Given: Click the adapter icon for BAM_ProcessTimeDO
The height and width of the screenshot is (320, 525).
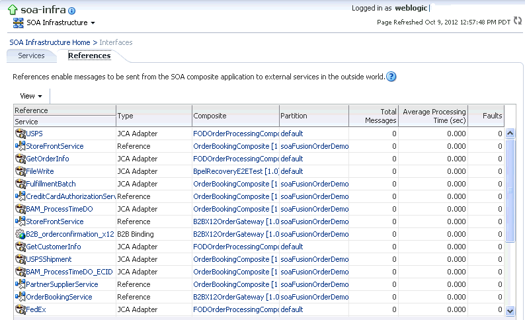Looking at the screenshot, I should (20, 209).
